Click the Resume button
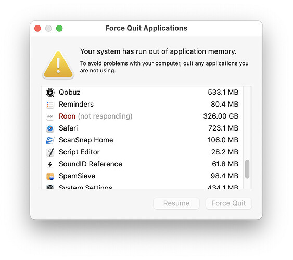Screen dimensions: 293x260 [176, 203]
